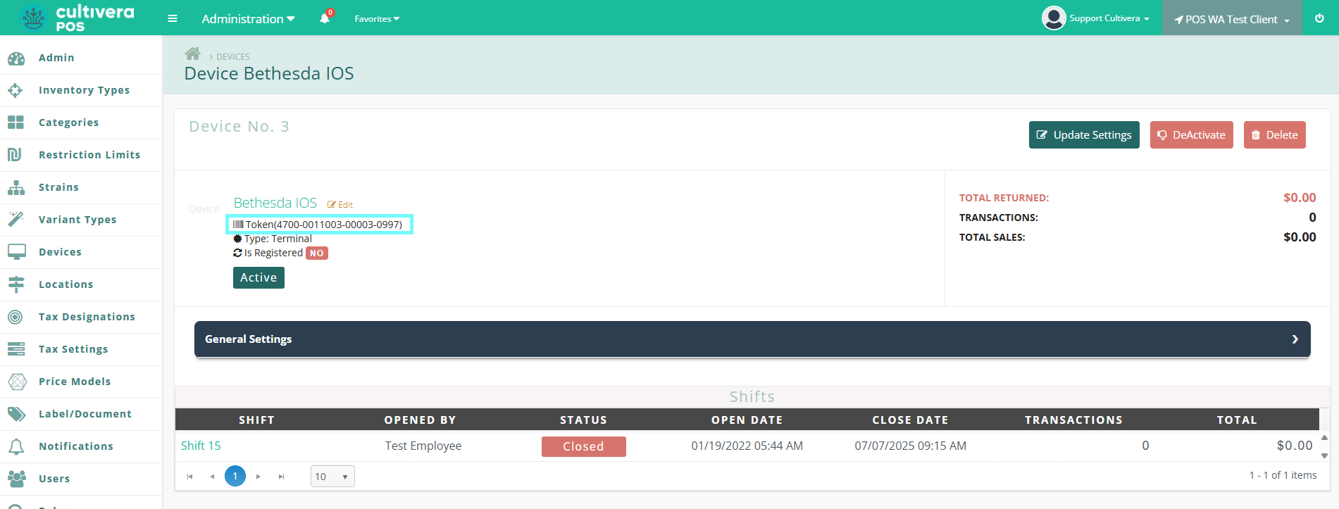Open Admin in the sidebar
The width and height of the screenshot is (1339, 509).
click(56, 58)
